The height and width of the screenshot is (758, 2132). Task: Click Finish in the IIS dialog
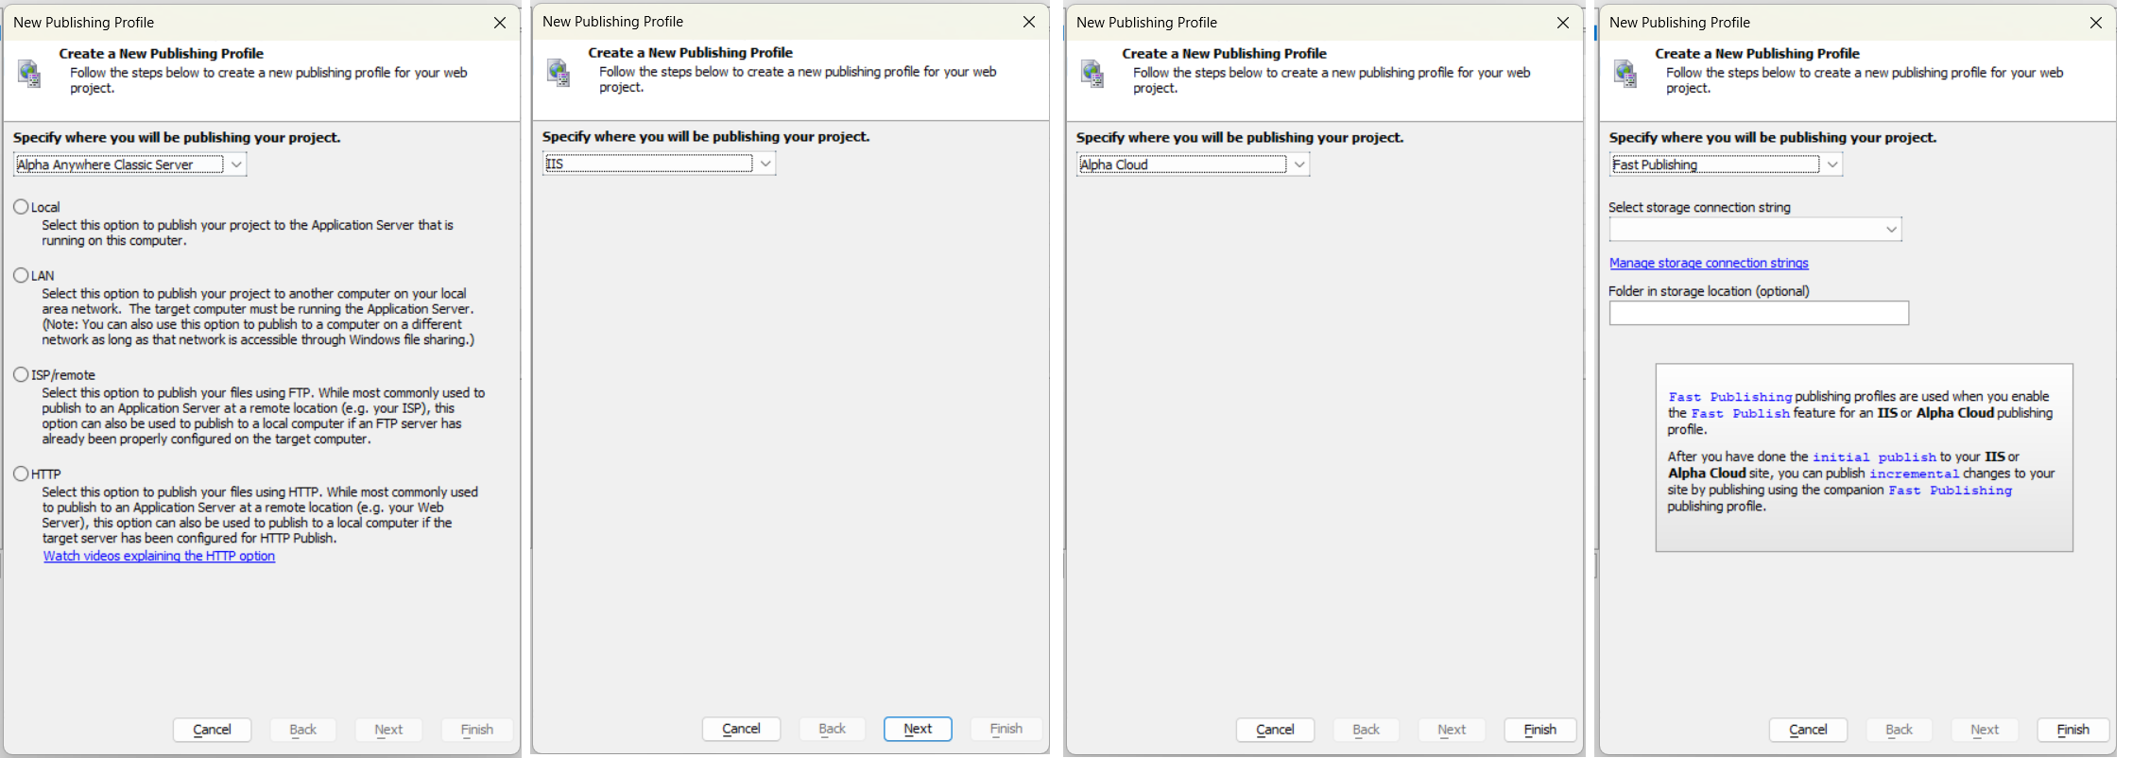click(x=1006, y=729)
